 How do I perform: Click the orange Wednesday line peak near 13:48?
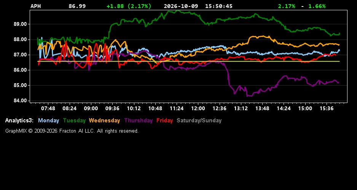[x=263, y=36]
